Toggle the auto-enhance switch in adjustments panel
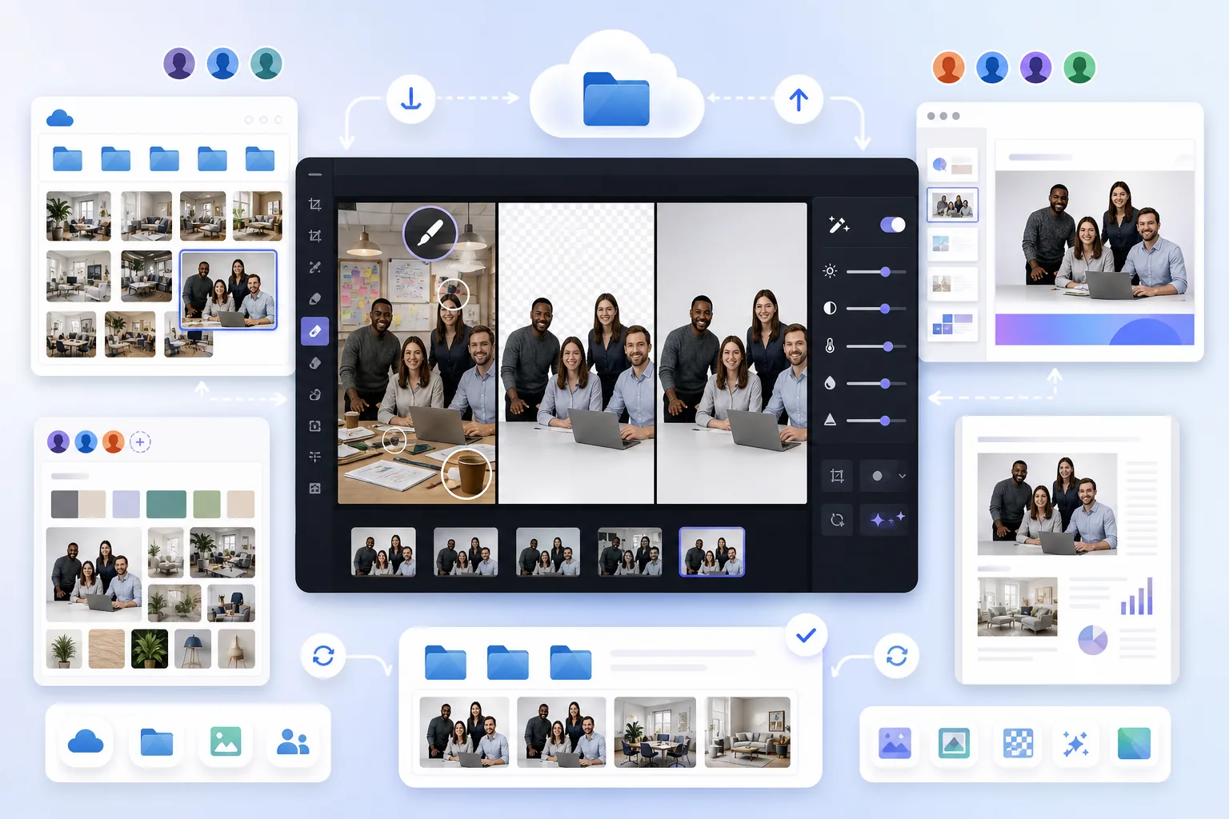 [892, 225]
